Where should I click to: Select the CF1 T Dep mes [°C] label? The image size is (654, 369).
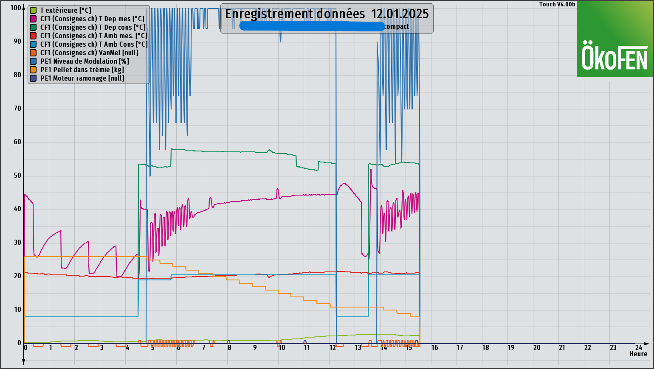pyautogui.click(x=93, y=19)
